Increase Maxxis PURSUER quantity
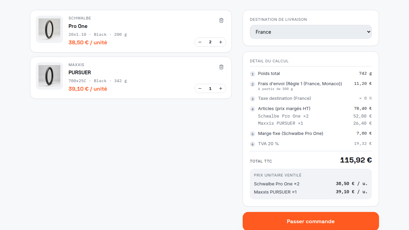The image size is (409, 230). click(221, 89)
